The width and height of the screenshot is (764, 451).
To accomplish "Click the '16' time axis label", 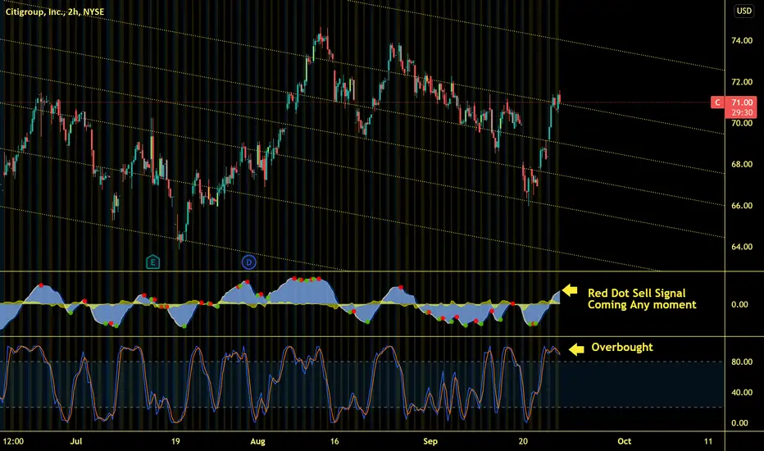I will coord(334,441).
